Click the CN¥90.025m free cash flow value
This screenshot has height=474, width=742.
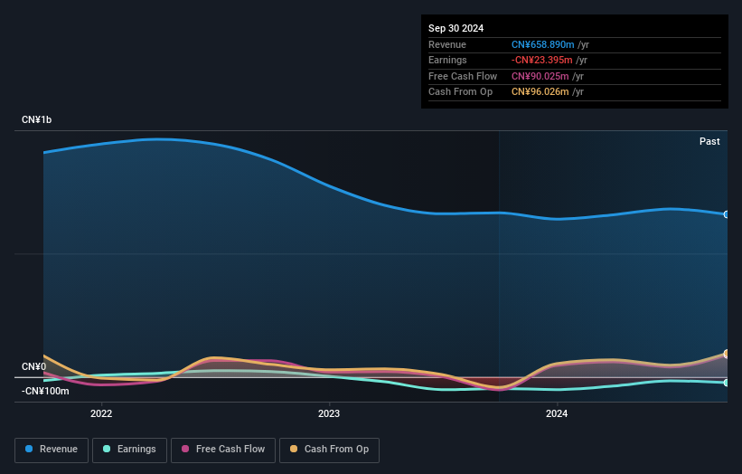(x=540, y=76)
